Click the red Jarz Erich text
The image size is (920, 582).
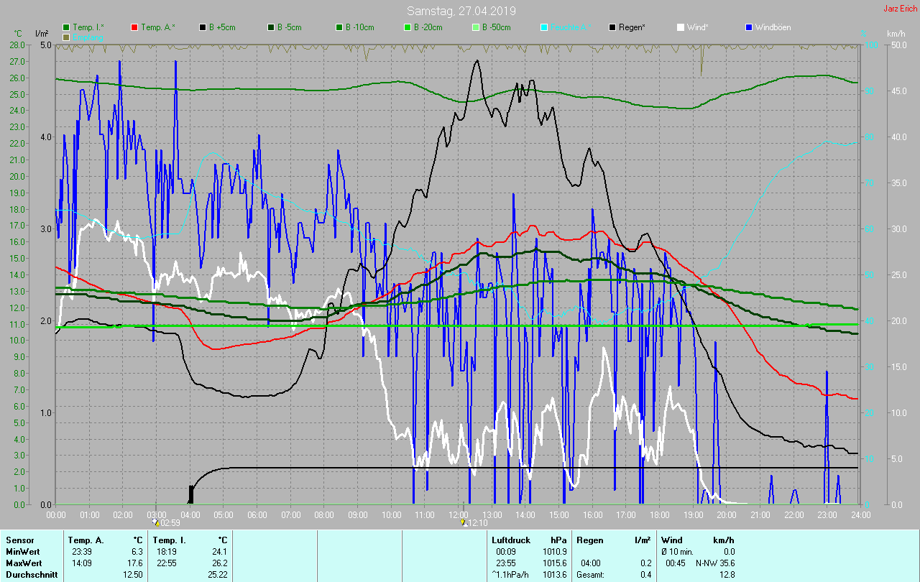(900, 9)
